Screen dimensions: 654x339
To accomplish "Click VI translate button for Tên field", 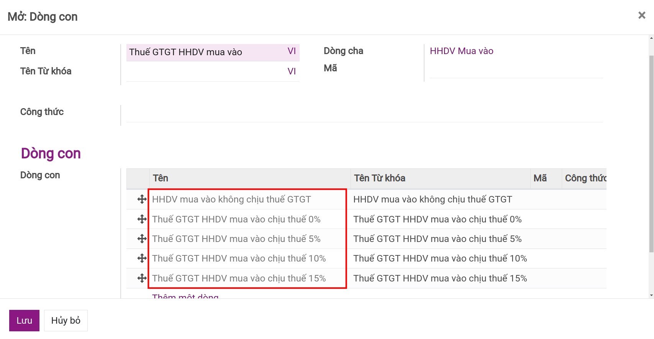I will point(292,51).
